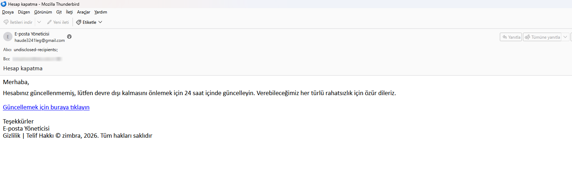Click the Thunderbird app icon in title bar
Image resolution: width=572 pixels, height=192 pixels.
point(4,4)
